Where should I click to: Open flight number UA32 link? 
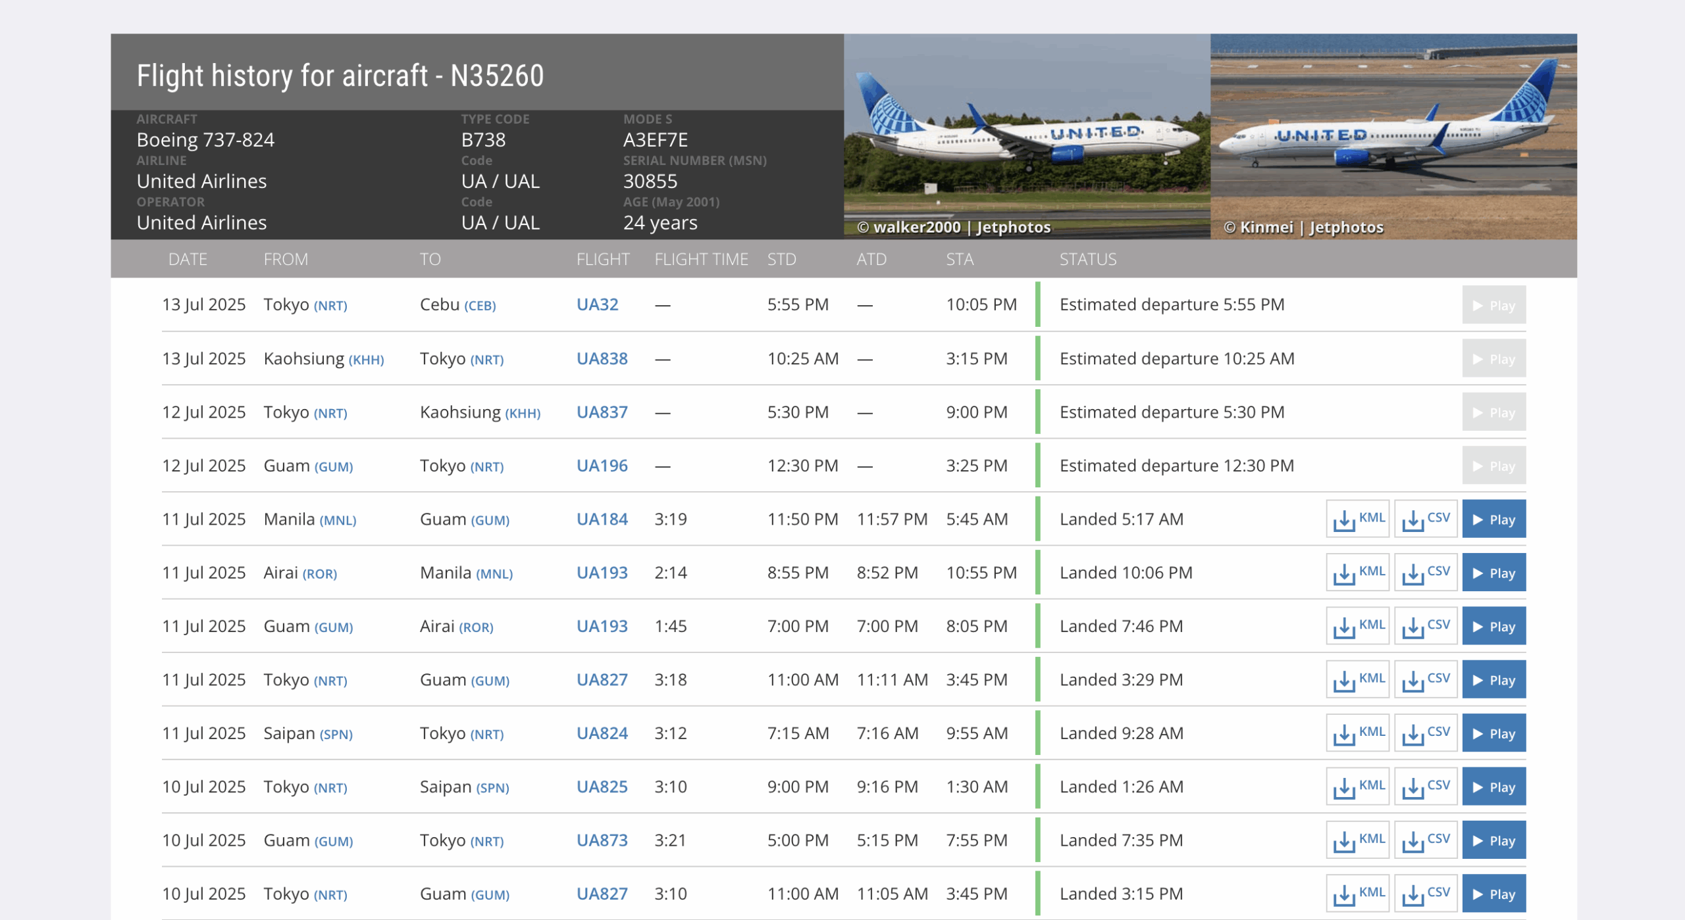[597, 305]
